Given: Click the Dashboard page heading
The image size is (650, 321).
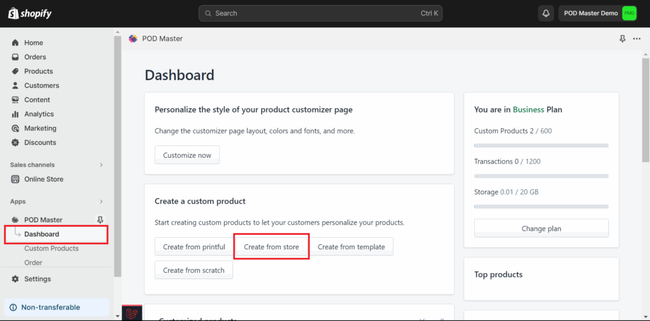Looking at the screenshot, I should coord(180,75).
